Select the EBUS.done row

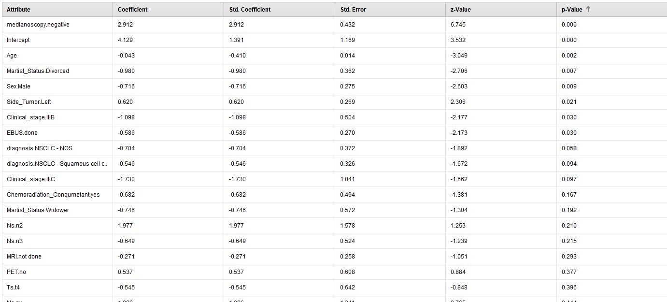point(334,133)
